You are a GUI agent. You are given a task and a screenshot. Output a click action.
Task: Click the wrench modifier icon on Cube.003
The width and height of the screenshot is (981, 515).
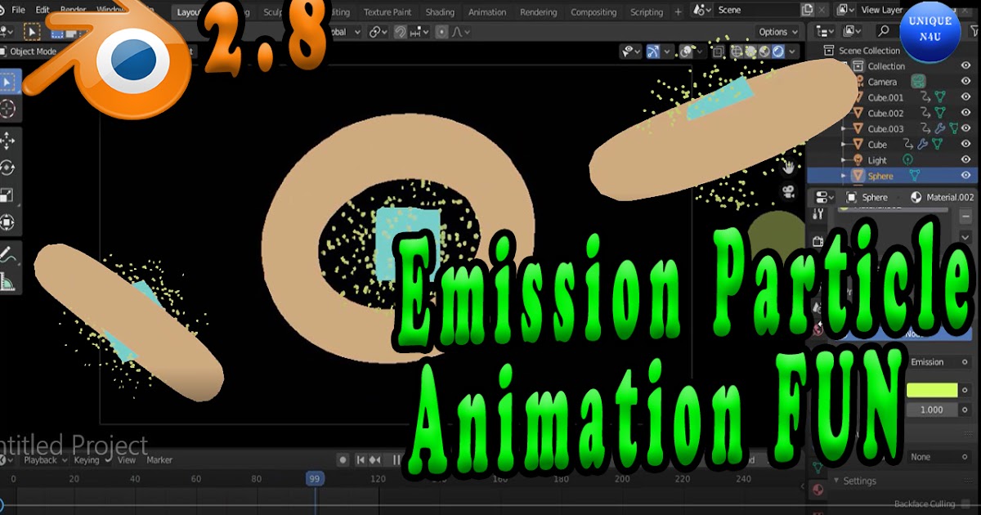(940, 128)
